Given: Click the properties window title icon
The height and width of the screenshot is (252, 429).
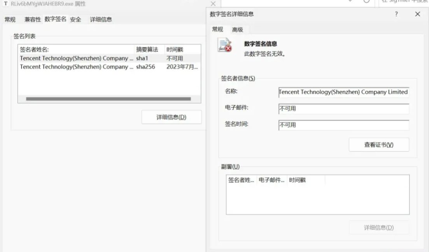Looking at the screenshot, I should point(6,3).
